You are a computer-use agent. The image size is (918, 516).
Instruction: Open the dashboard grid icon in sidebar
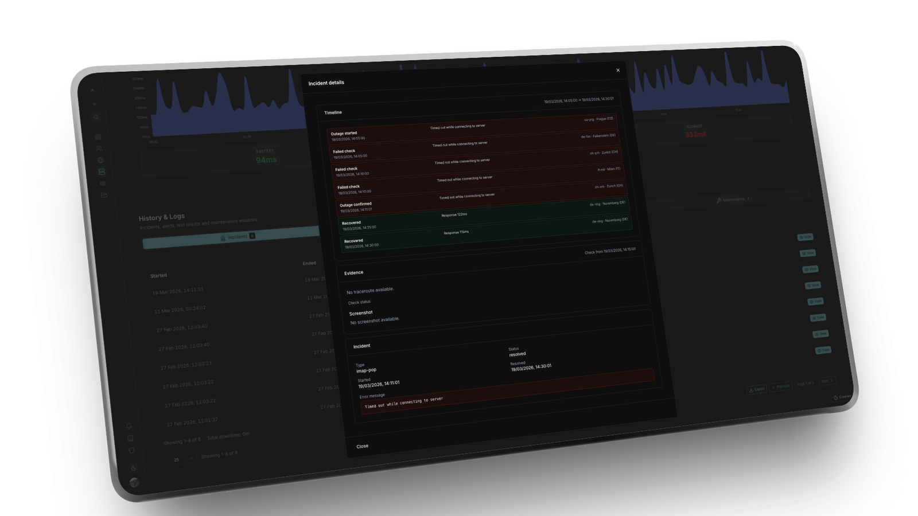[98, 137]
